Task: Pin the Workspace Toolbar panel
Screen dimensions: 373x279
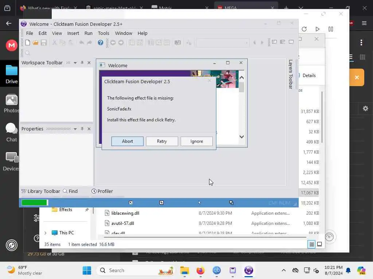Action: (82, 62)
